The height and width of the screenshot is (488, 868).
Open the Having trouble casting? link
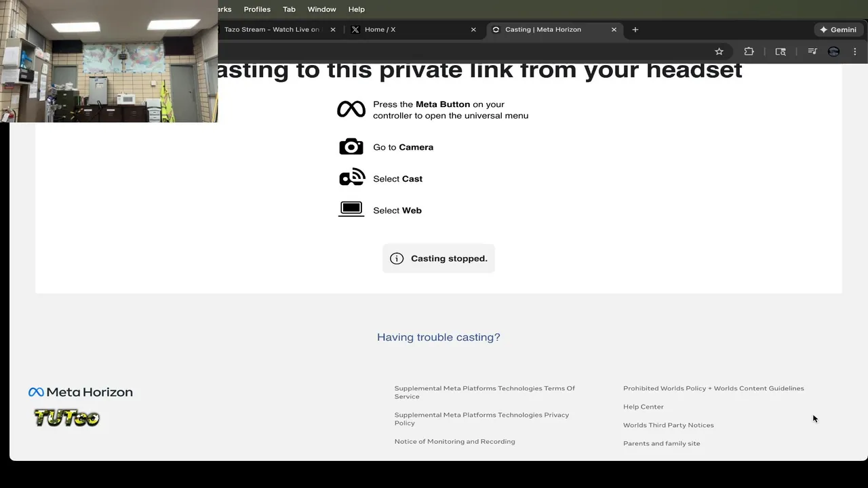[439, 337]
